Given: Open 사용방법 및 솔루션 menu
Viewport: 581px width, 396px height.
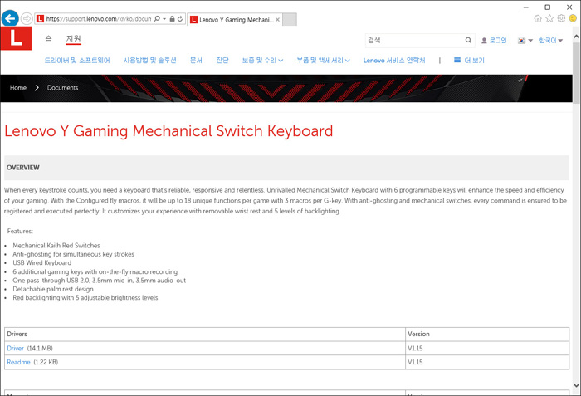Looking at the screenshot, I should (149, 61).
